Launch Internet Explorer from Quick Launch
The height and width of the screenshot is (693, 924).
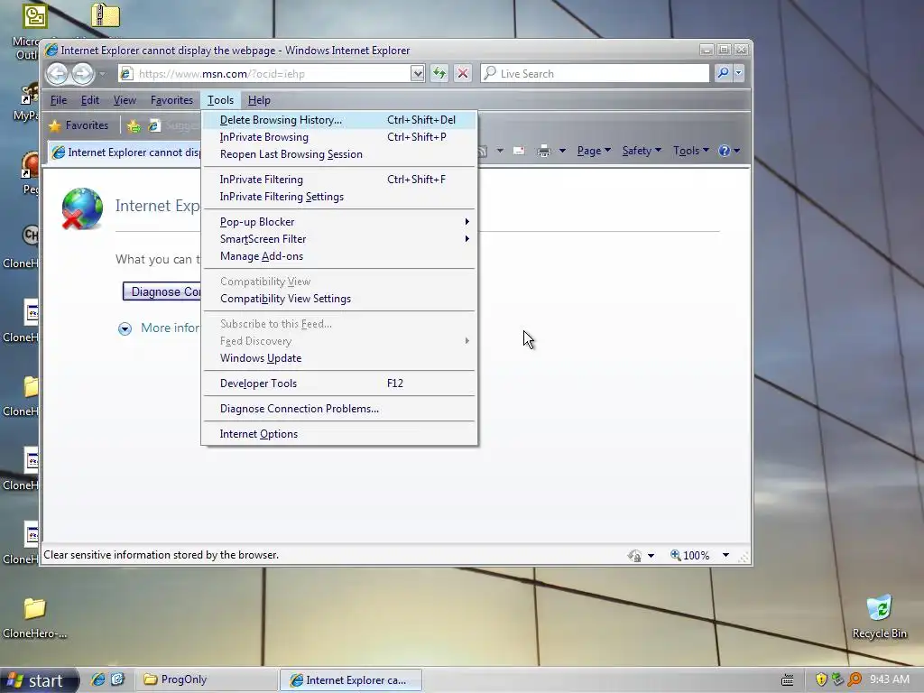click(97, 679)
